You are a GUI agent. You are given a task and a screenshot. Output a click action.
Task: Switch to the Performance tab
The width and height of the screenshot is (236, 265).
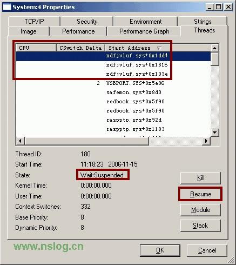pyautogui.click(x=78, y=31)
